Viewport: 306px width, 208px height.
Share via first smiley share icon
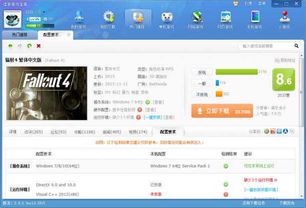[x=266, y=131]
